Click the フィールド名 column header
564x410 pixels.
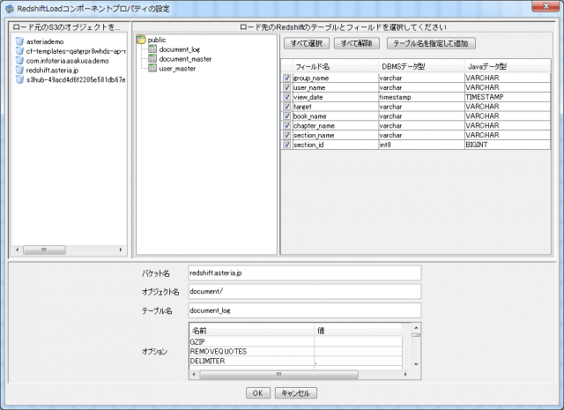coord(336,66)
